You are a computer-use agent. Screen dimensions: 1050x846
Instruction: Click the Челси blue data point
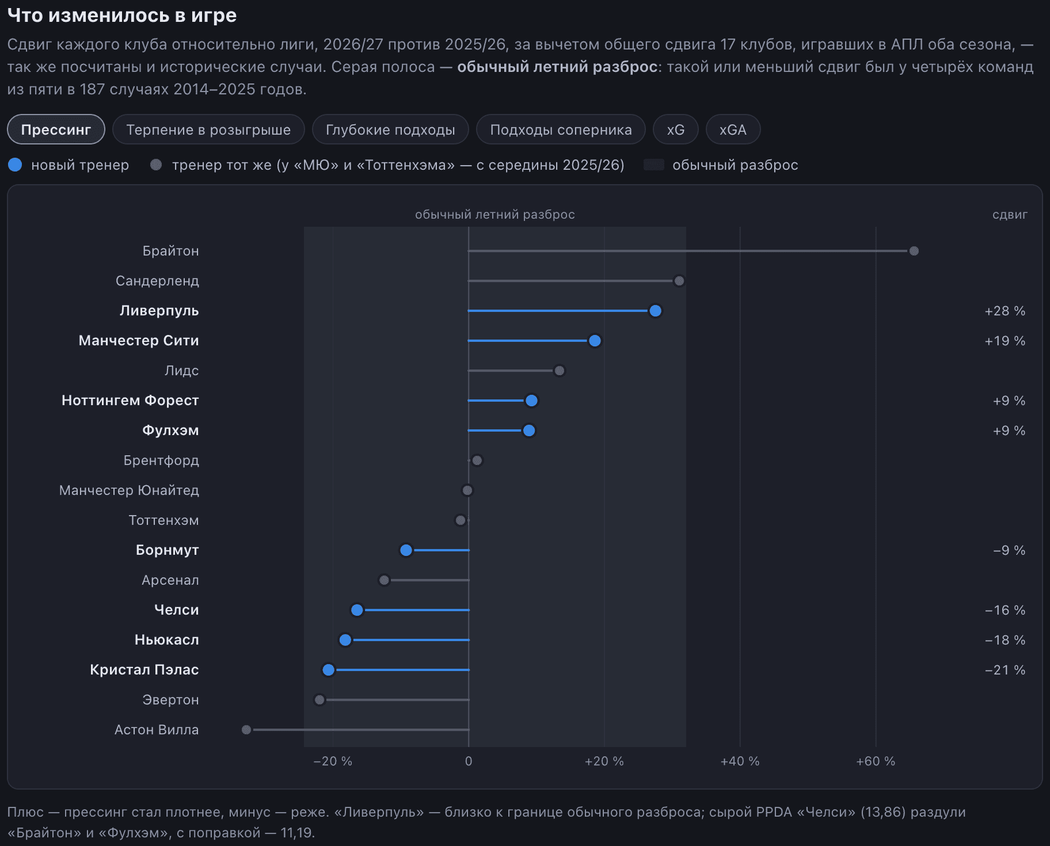[x=357, y=610]
